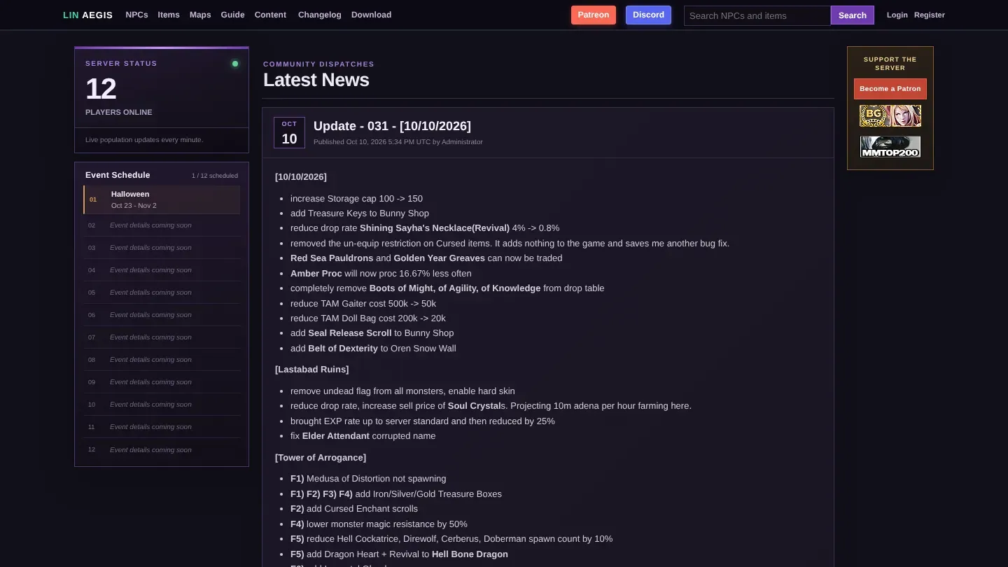Focus the Search NPCs and items field

pos(757,15)
